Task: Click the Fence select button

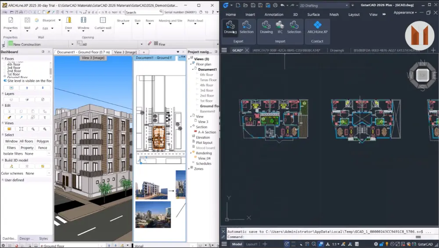Action: tap(43, 148)
